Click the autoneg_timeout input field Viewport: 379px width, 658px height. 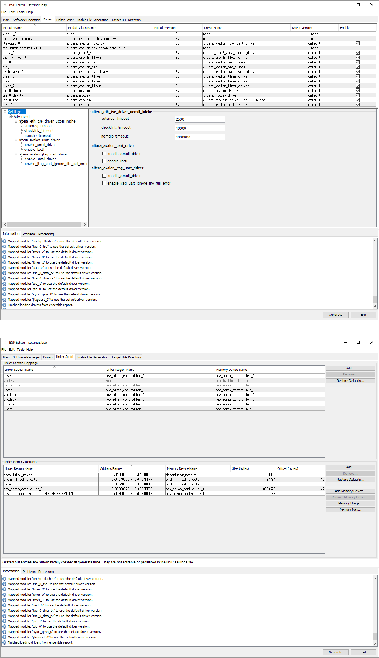tap(200, 119)
